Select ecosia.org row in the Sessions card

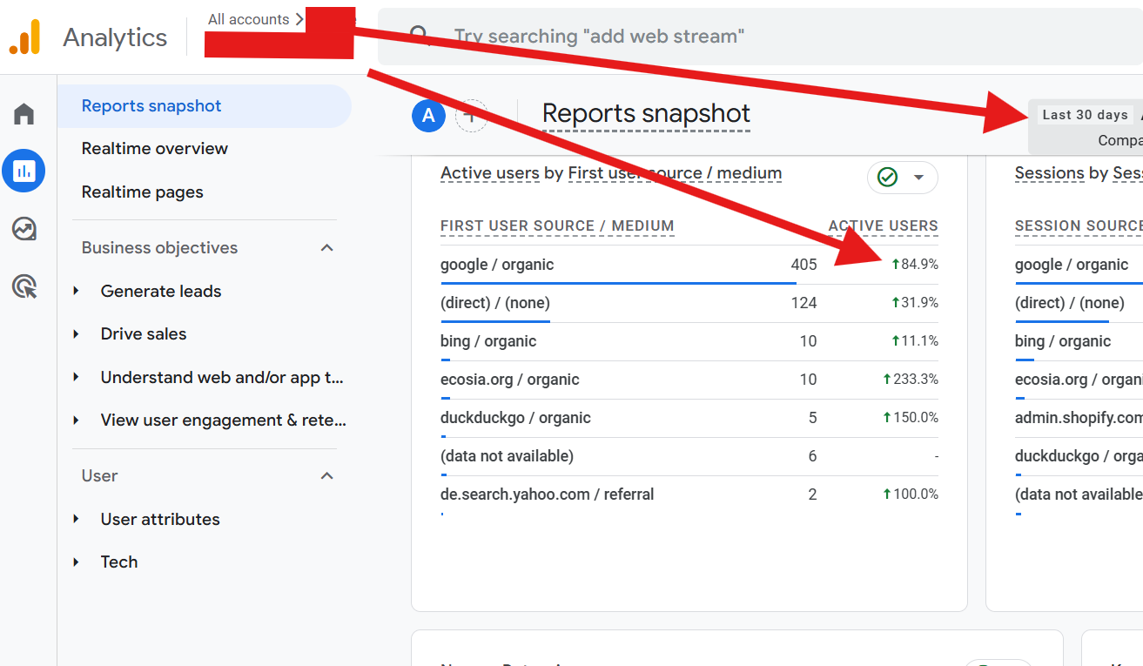coord(1079,380)
